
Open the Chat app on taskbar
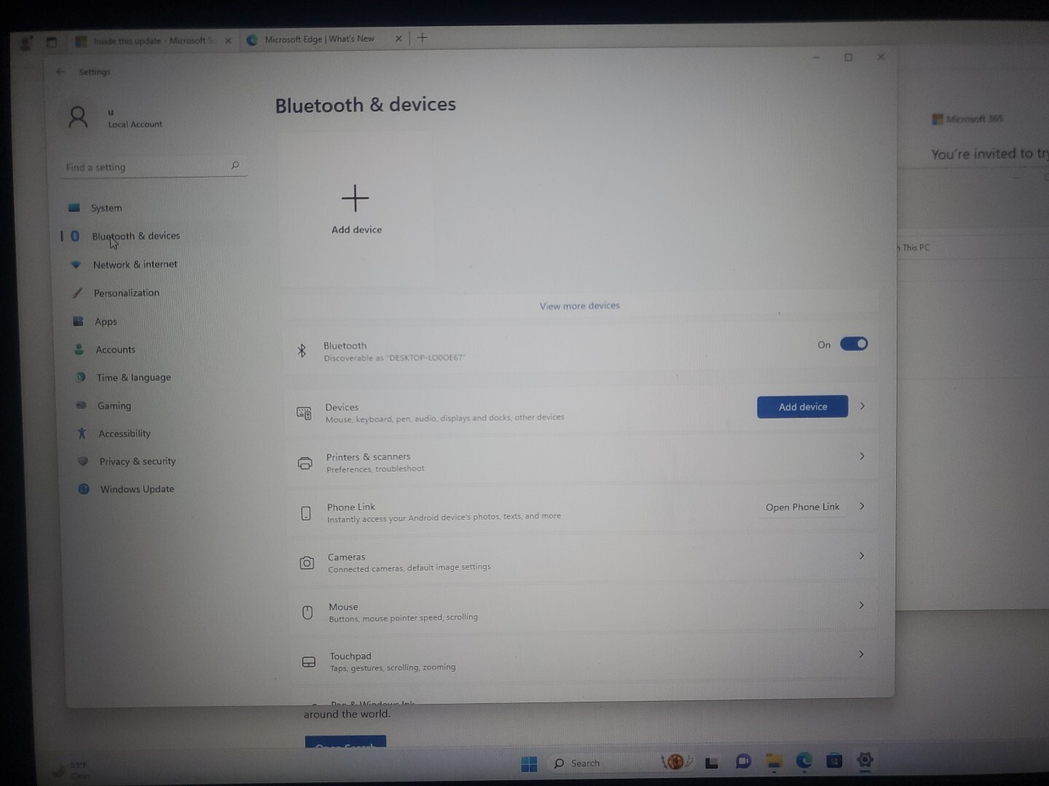[743, 761]
